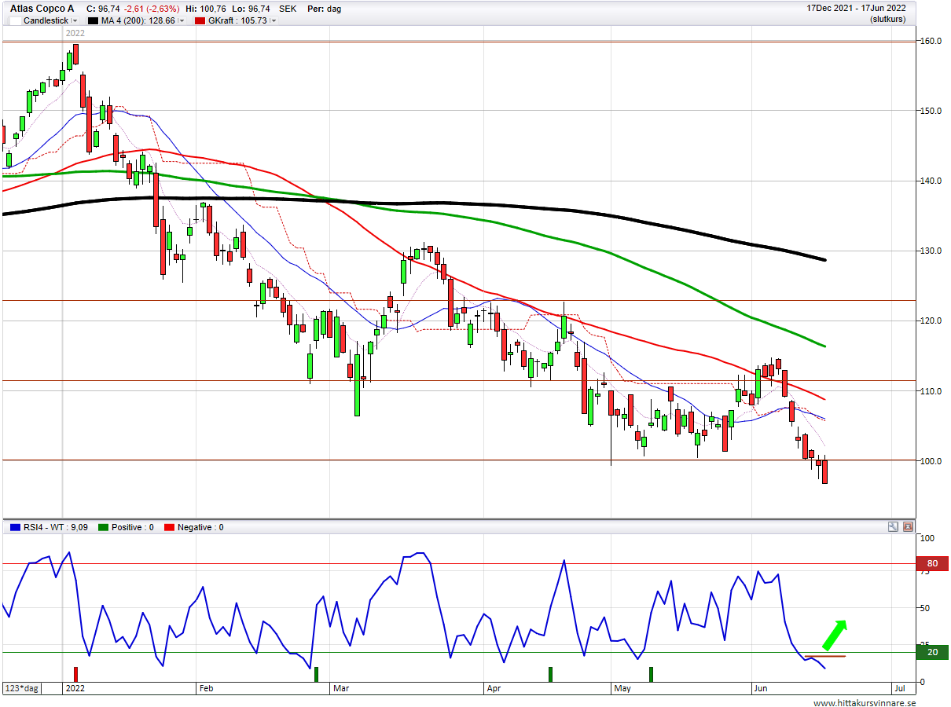Viewport: 951px width, 707px height.
Task: Expand the GKraft dropdown arrow
Action: (x=273, y=21)
